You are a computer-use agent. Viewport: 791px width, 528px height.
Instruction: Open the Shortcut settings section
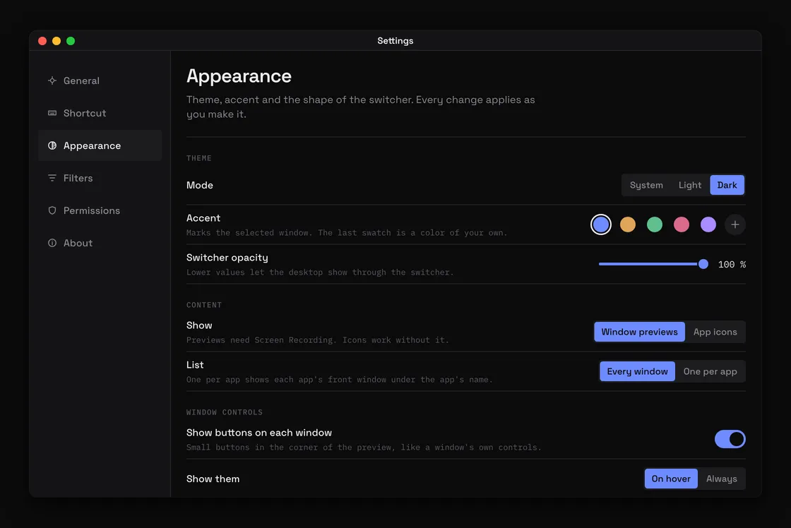100,113
